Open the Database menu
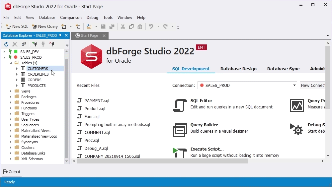This screenshot has height=187, width=332. tap(47, 18)
